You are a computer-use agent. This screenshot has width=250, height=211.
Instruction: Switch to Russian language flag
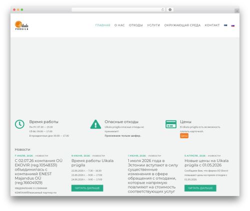coord(233,25)
